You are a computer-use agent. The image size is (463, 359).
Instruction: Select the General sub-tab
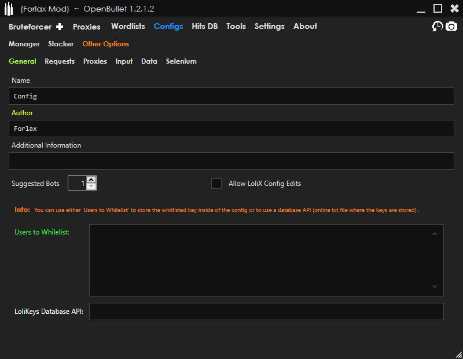tap(23, 61)
